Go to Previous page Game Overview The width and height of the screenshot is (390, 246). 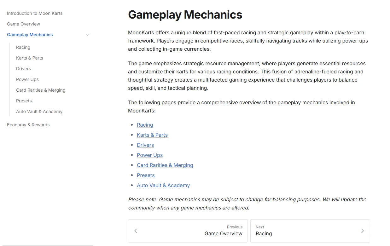click(x=188, y=231)
